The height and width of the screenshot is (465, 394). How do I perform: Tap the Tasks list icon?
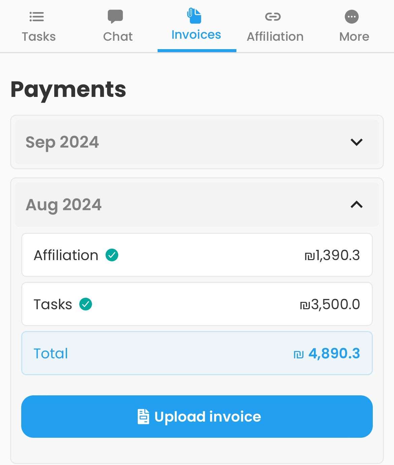tap(37, 16)
